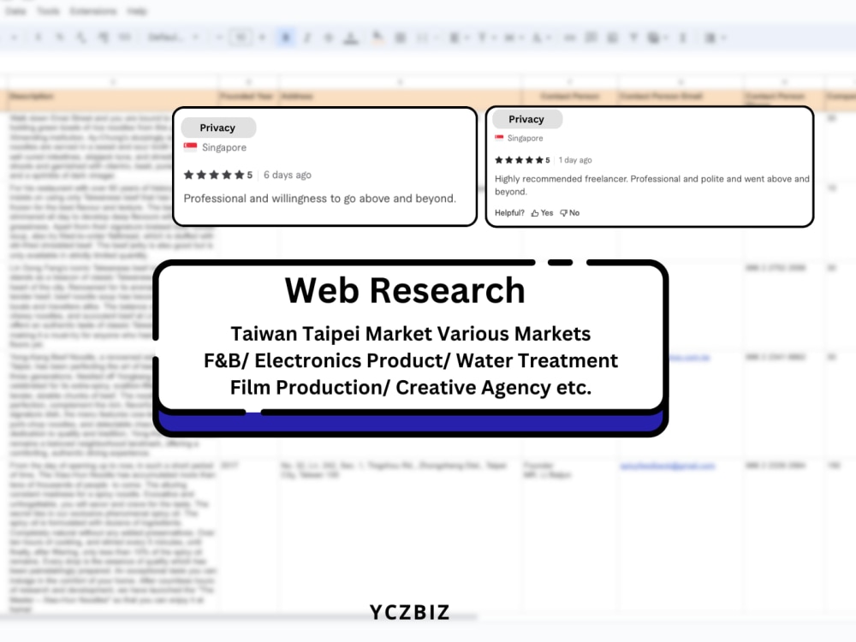
Task: Insert chart from the toolbar
Action: coord(612,38)
